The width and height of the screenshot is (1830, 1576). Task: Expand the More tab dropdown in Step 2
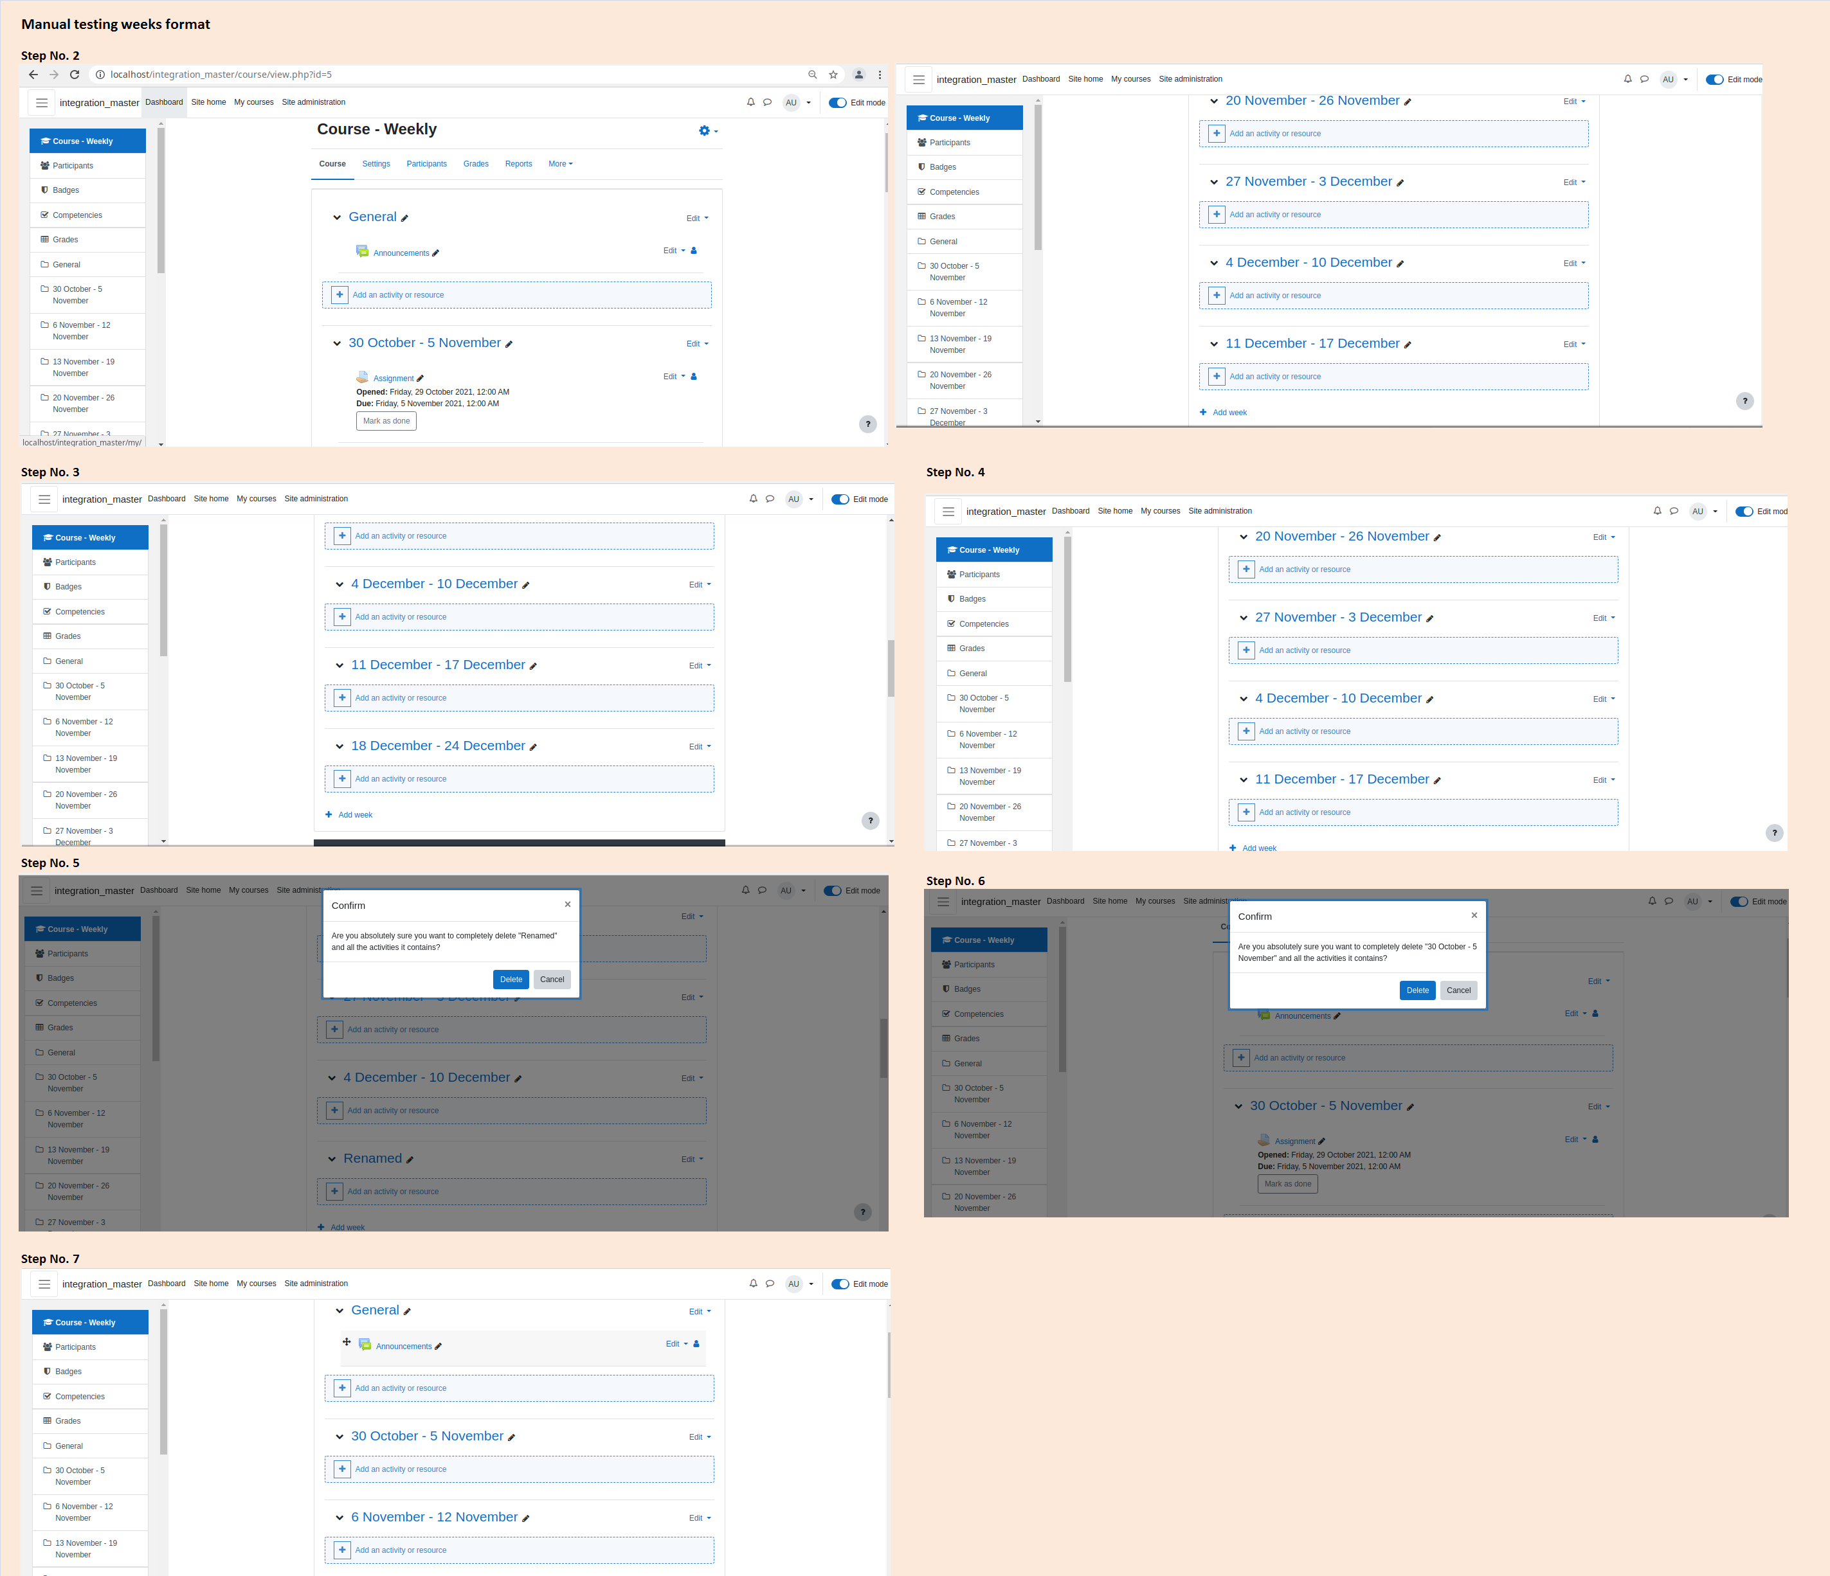pyautogui.click(x=560, y=163)
